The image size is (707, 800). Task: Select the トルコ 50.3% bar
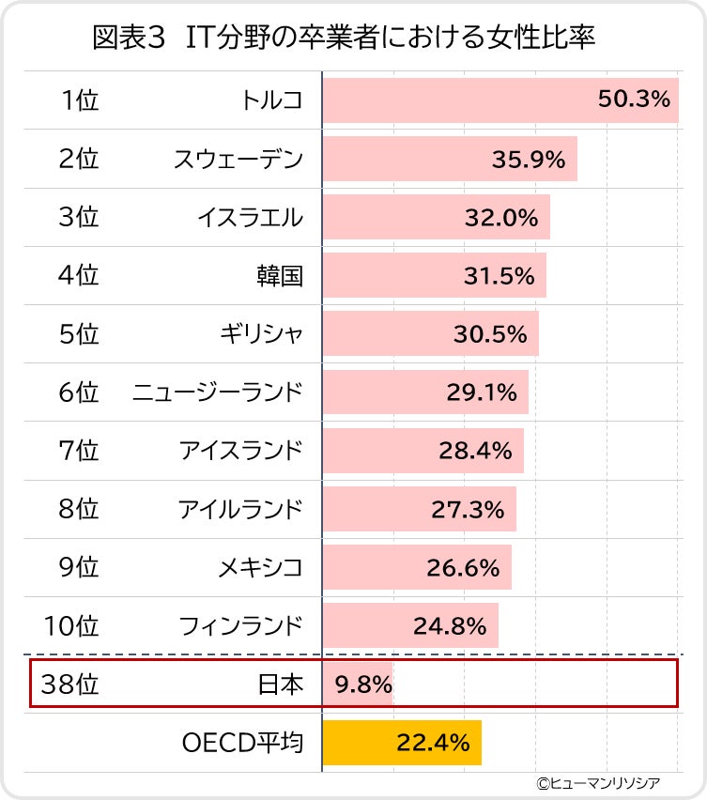pos(500,100)
